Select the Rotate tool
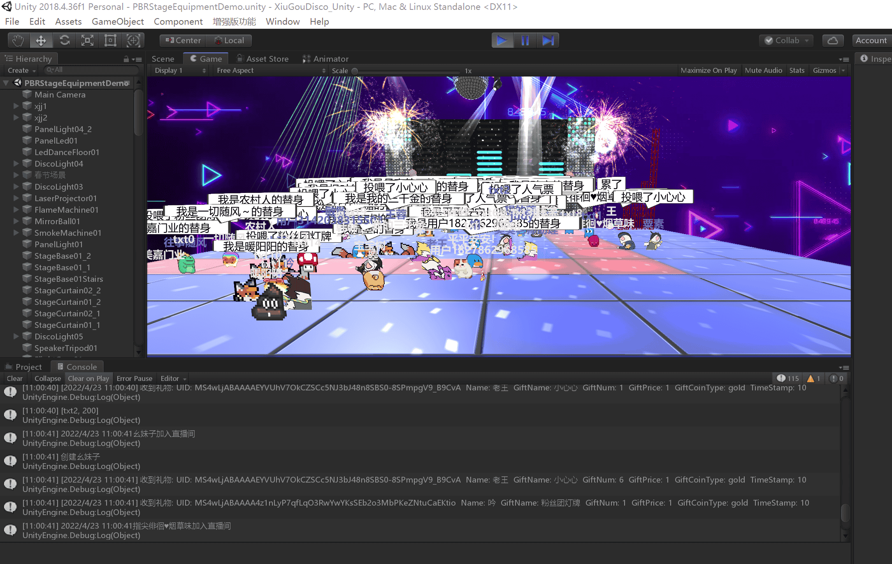Viewport: 892px width, 564px height. click(x=65, y=40)
